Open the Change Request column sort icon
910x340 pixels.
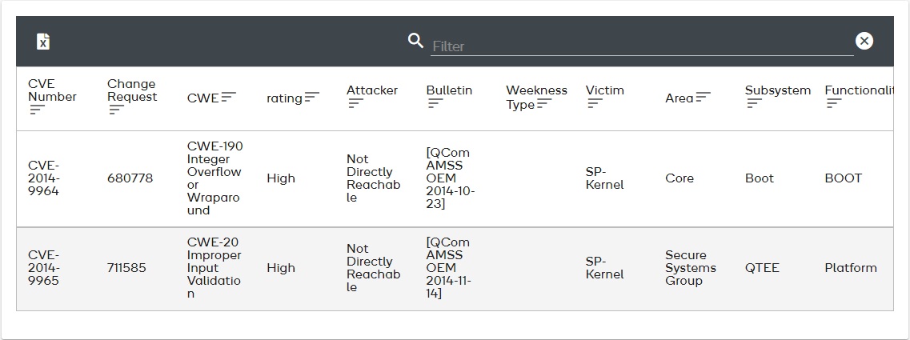point(116,110)
